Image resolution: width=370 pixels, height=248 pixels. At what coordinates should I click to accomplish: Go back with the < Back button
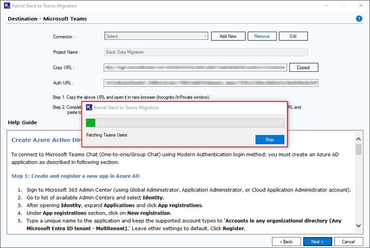click(x=286, y=242)
